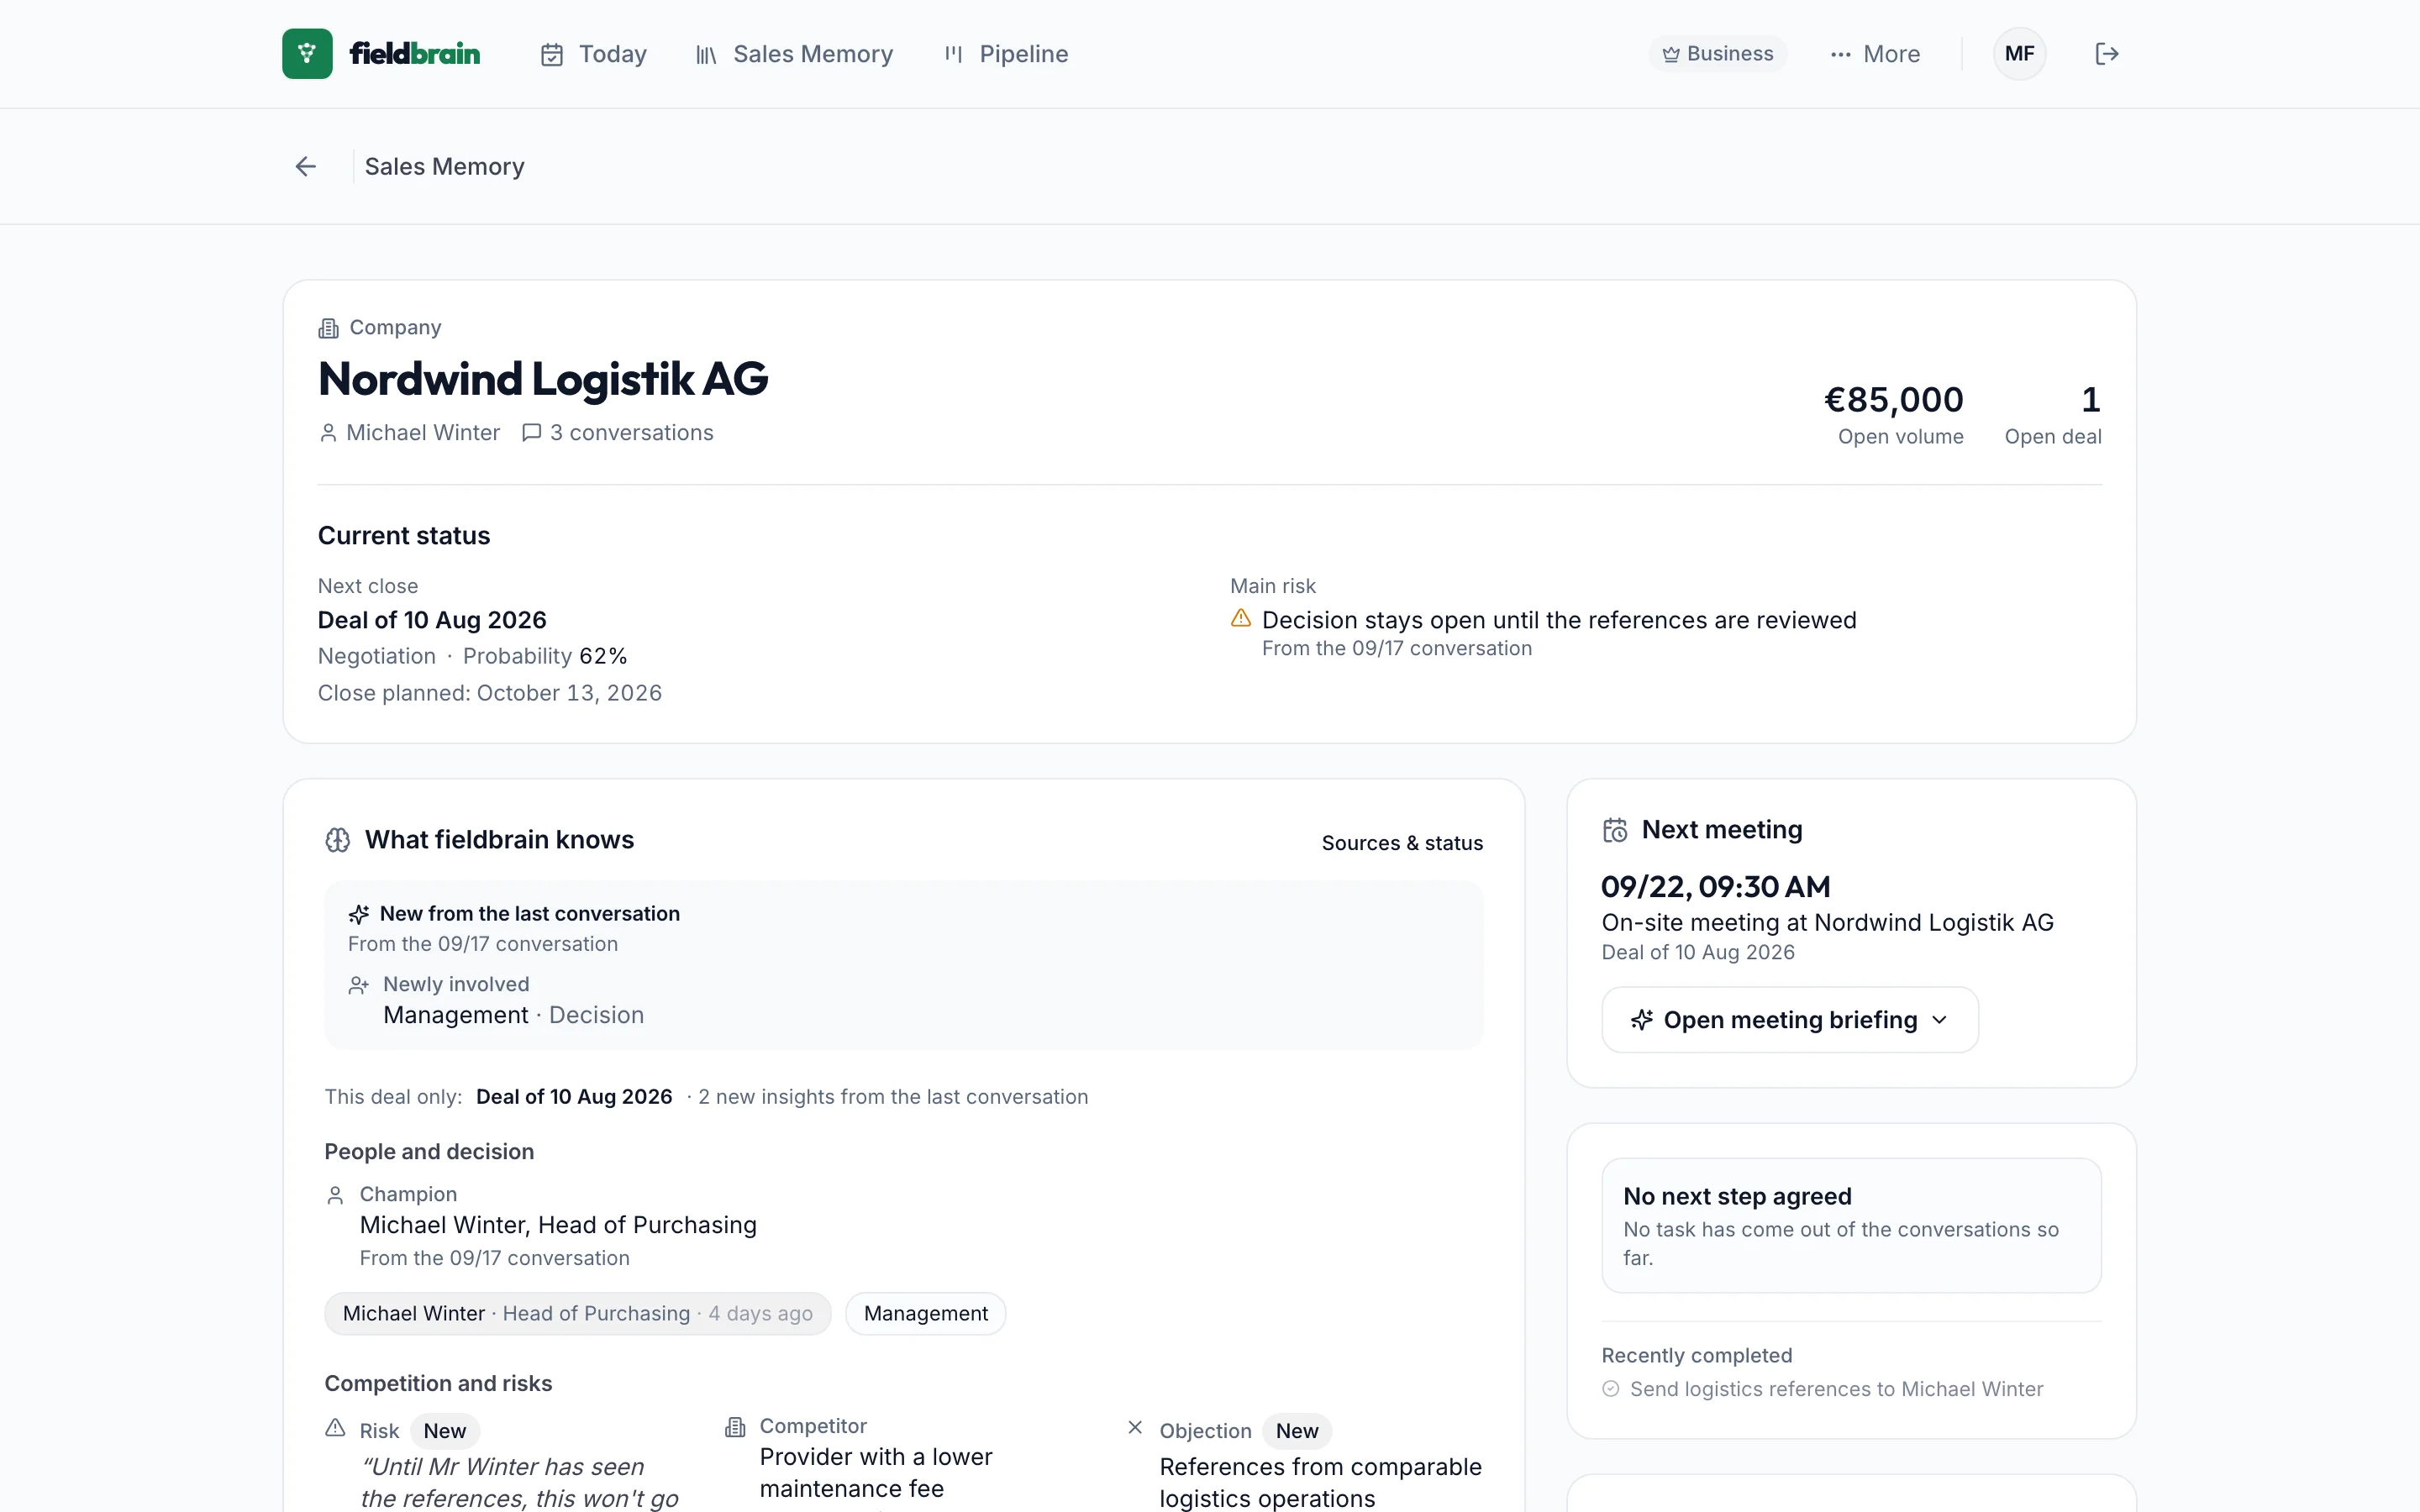Click the warning triangle next to Main risk
The width and height of the screenshot is (2420, 1512).
[1241, 618]
